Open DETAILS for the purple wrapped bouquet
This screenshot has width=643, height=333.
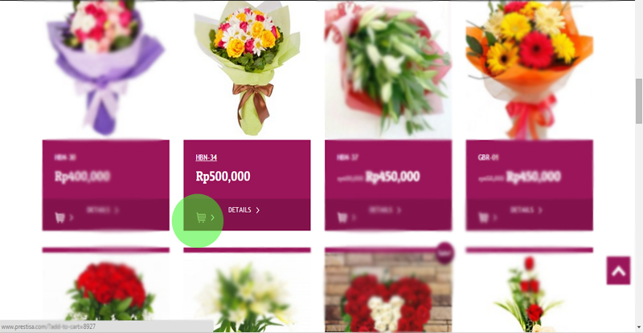(103, 210)
